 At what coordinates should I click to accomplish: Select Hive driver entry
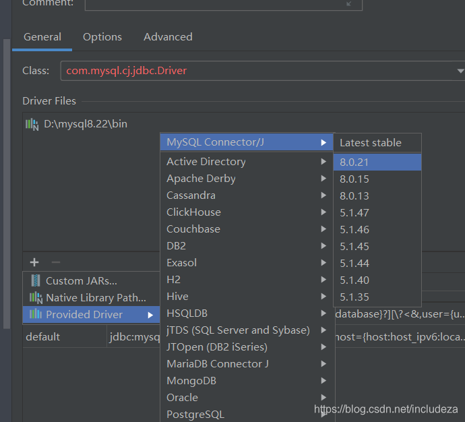point(247,297)
